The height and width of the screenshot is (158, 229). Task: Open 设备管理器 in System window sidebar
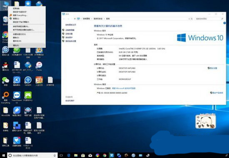point(70,30)
